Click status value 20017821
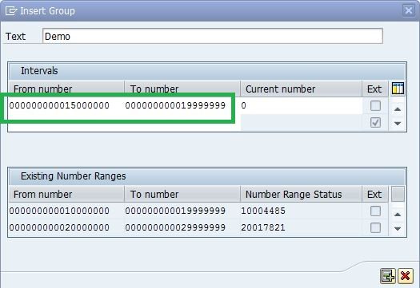 click(x=263, y=227)
